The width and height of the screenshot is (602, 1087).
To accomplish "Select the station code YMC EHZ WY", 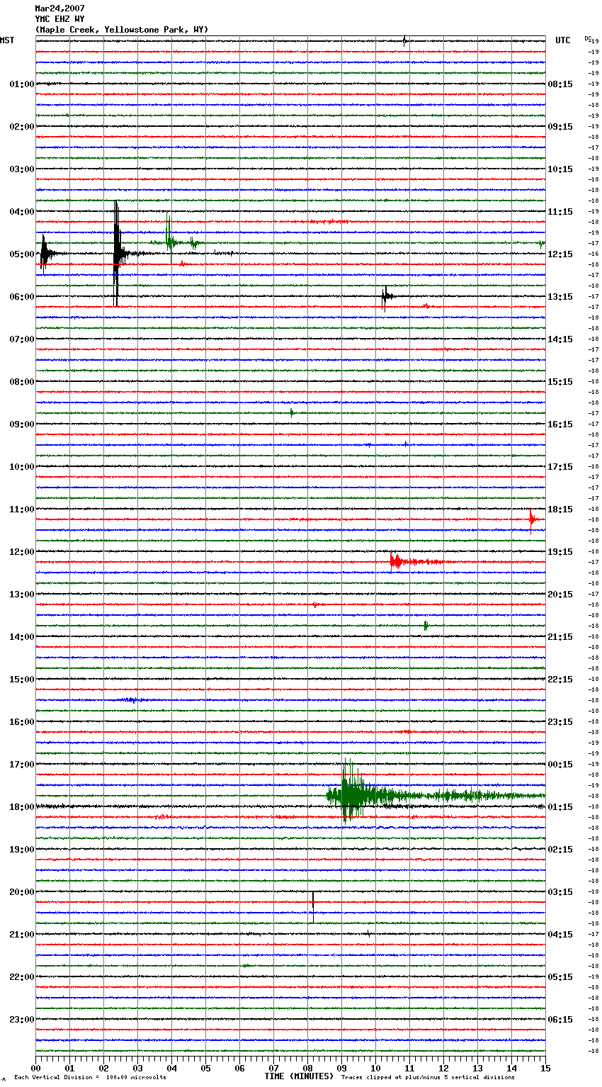I will click(59, 19).
